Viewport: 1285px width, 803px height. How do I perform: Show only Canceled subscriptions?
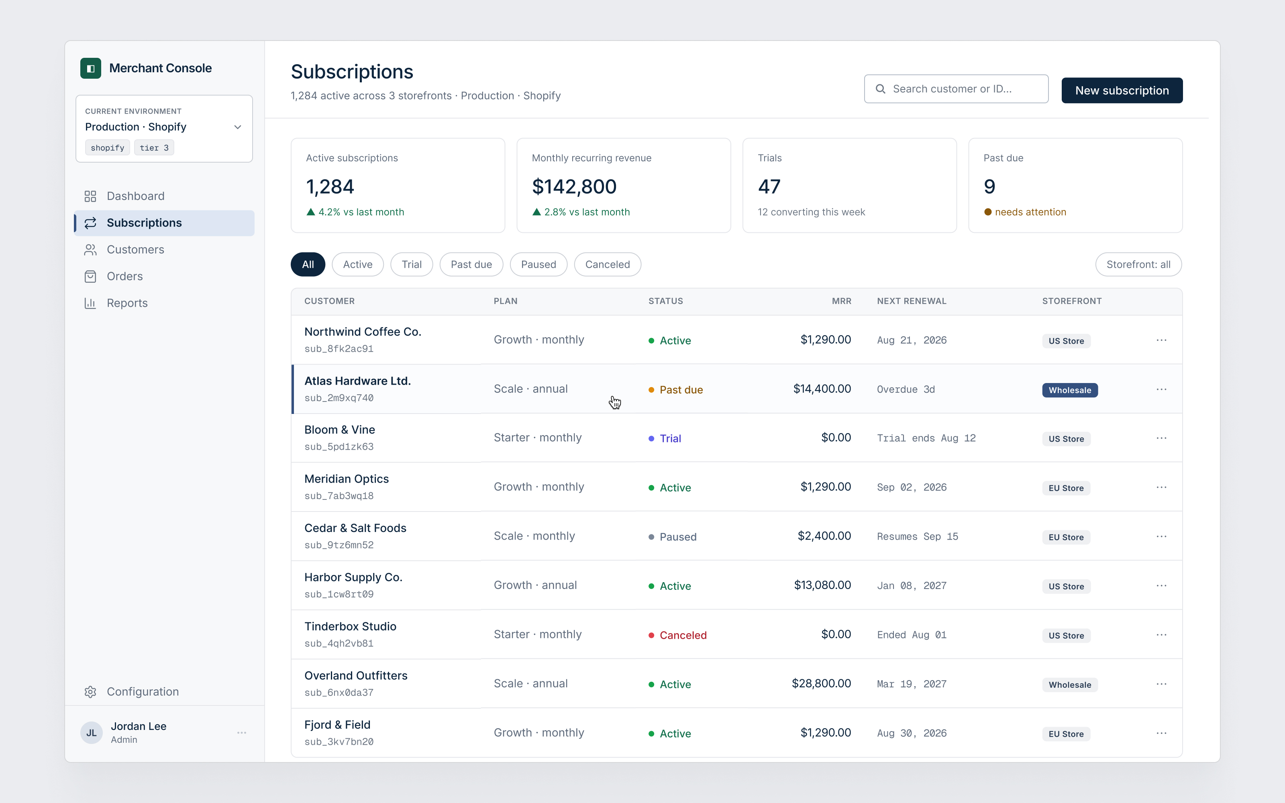pos(608,265)
